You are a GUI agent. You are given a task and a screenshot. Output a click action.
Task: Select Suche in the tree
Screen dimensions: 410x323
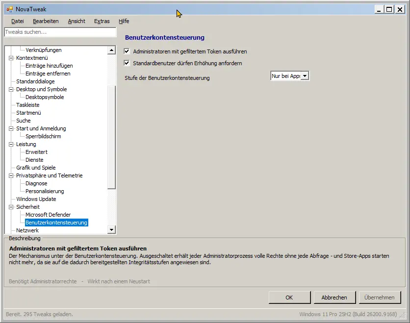[23, 121]
